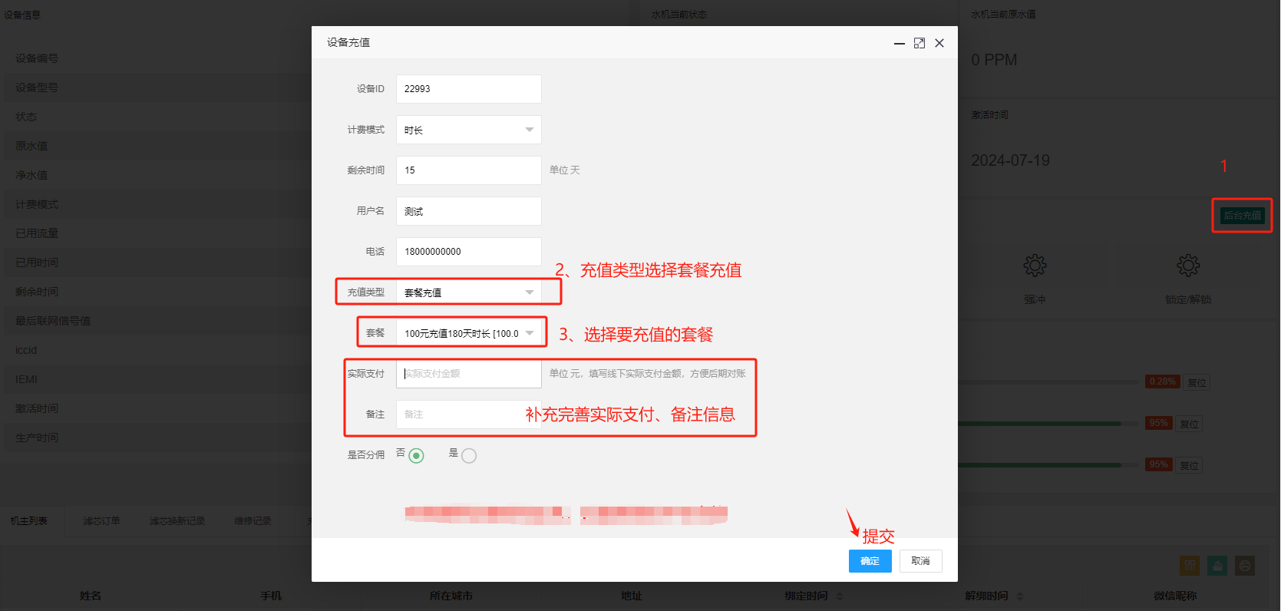Switch to the 滤芯换新记录 tab
The height and width of the screenshot is (611, 1281).
coord(177,521)
